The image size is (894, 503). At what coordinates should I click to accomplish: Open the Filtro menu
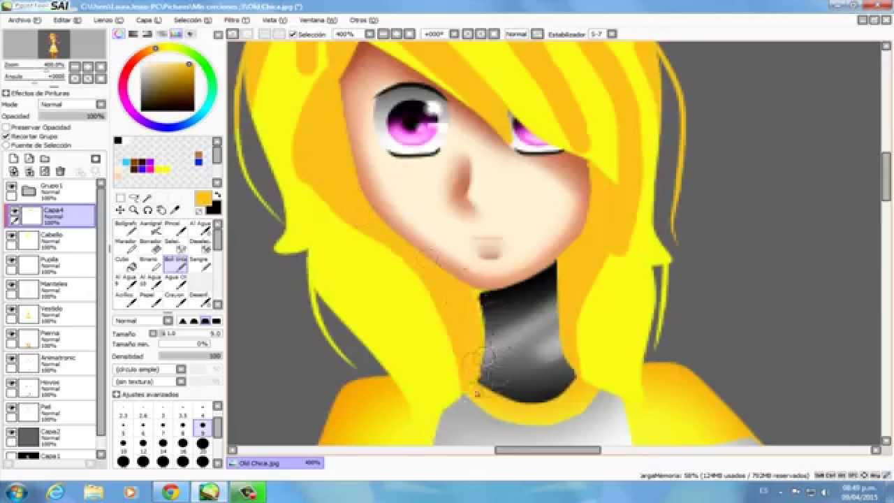pos(233,20)
